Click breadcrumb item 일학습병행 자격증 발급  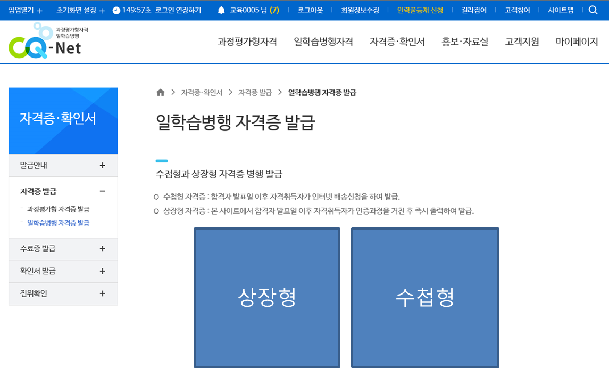coord(322,93)
